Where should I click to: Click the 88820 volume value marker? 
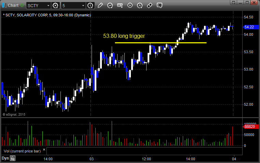(250, 127)
